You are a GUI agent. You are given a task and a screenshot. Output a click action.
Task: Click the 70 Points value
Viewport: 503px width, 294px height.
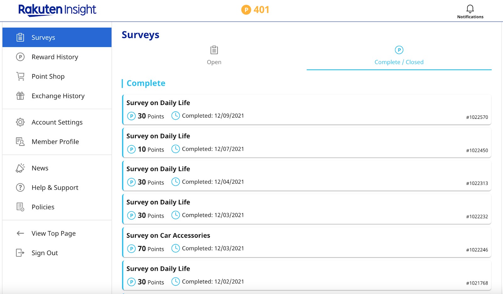click(x=151, y=249)
